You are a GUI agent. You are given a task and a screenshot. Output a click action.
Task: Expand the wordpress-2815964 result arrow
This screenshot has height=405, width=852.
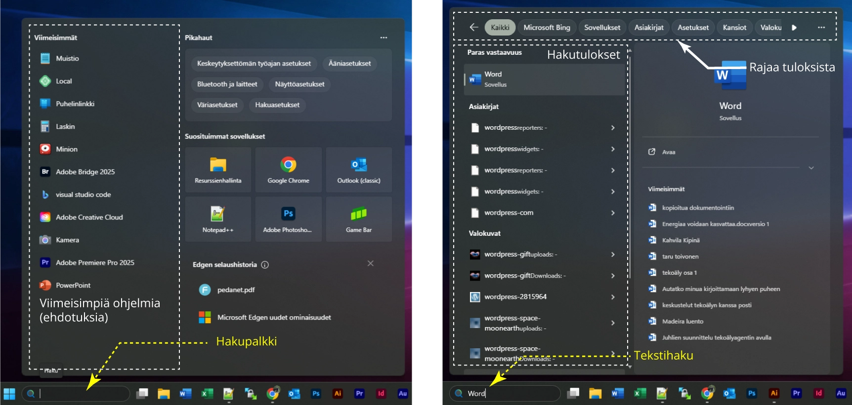pos(613,297)
